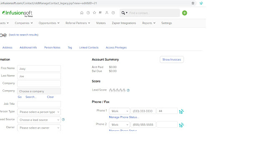267x167 pixels.
Task: Open the Reports menu
Action: 149,23
